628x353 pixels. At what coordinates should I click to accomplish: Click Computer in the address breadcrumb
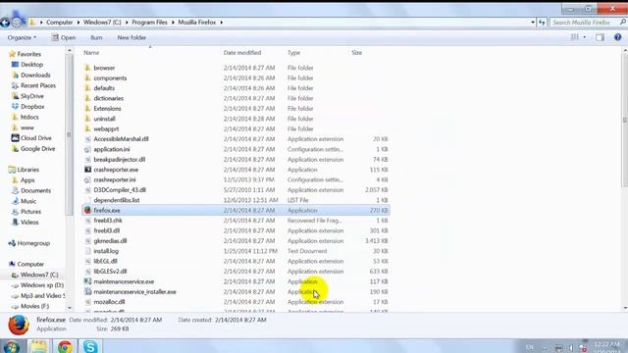(x=59, y=23)
